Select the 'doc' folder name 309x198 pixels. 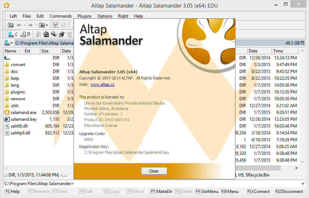[x=14, y=72]
